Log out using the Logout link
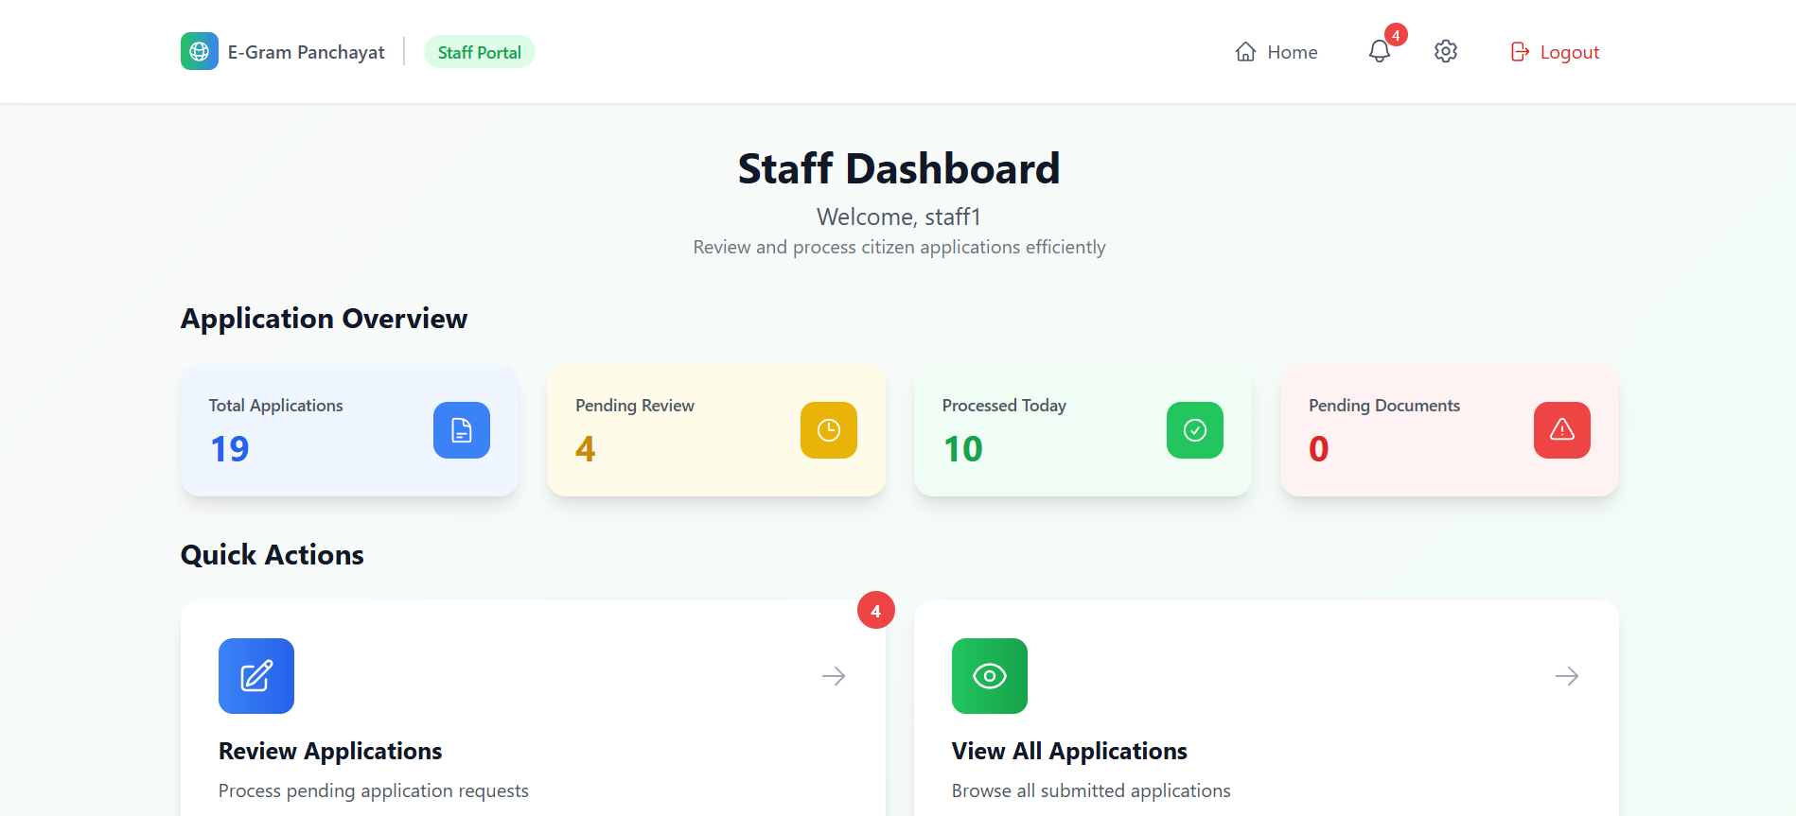 coord(1555,52)
